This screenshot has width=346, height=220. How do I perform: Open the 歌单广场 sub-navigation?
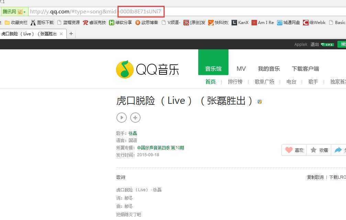tap(264, 82)
